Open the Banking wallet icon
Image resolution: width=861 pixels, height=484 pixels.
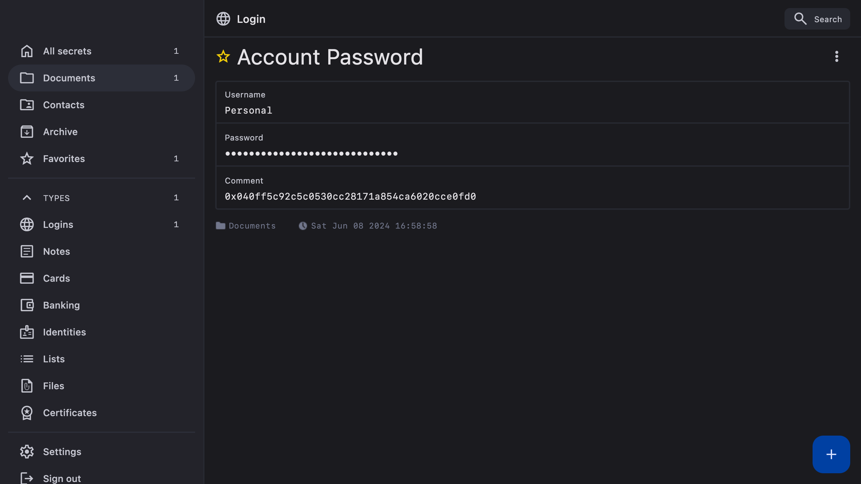point(27,305)
